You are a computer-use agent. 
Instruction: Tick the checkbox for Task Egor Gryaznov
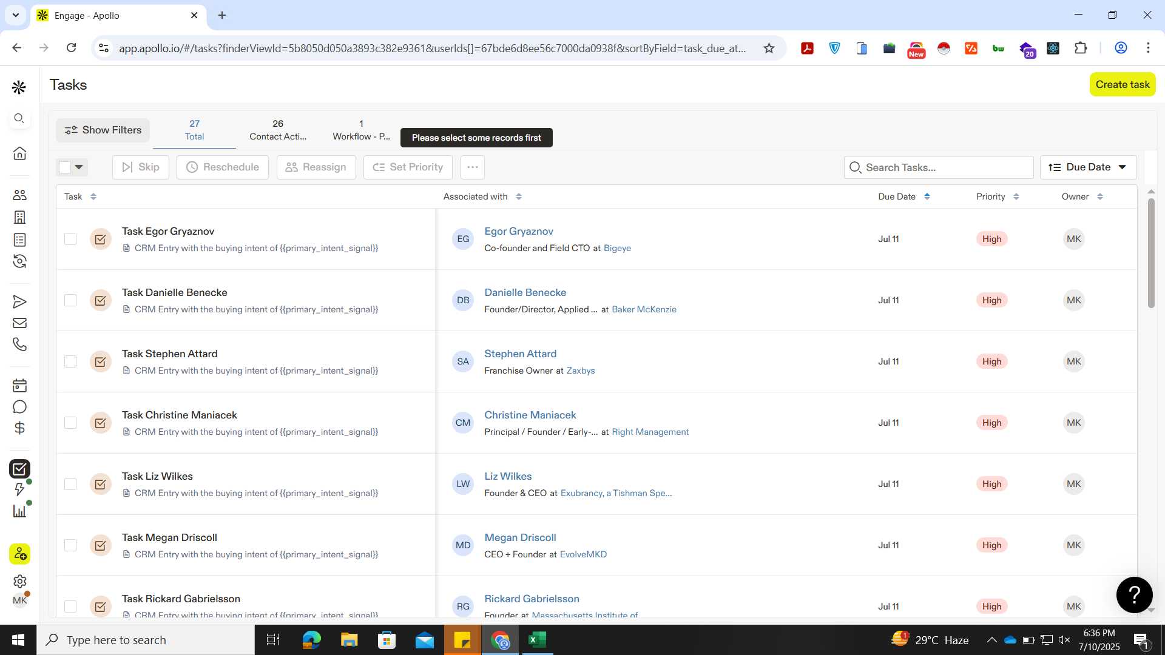70,239
